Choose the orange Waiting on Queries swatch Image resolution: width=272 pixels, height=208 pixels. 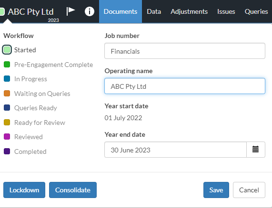[x=7, y=94]
